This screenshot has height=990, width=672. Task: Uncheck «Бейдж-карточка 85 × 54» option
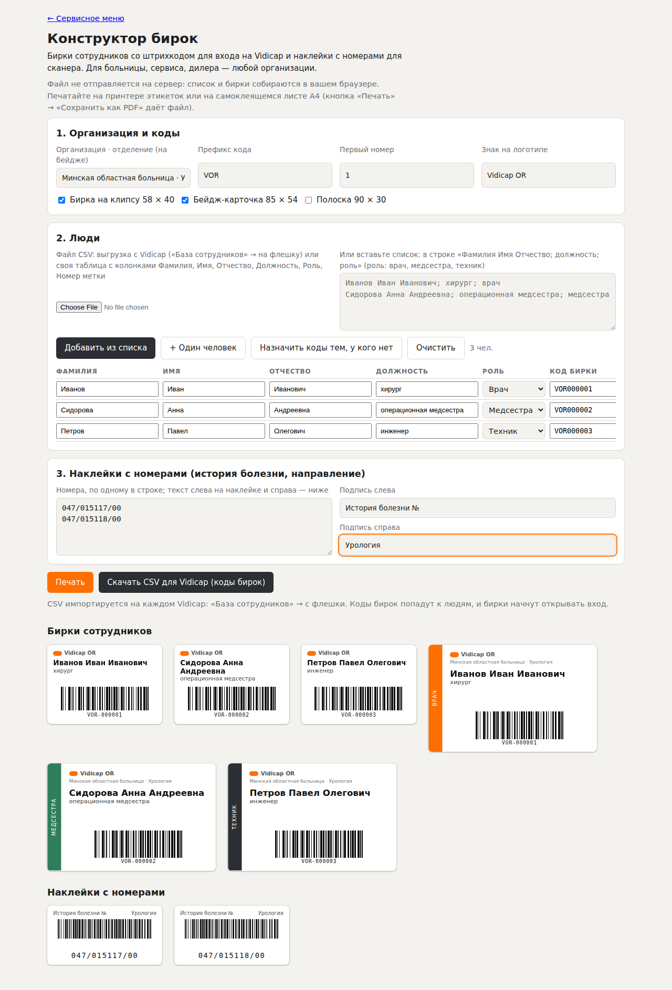[185, 200]
